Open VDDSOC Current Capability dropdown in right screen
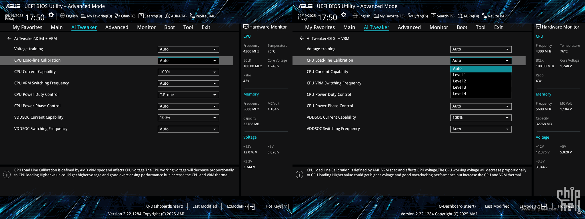The height and width of the screenshot is (219, 585). pos(481,118)
